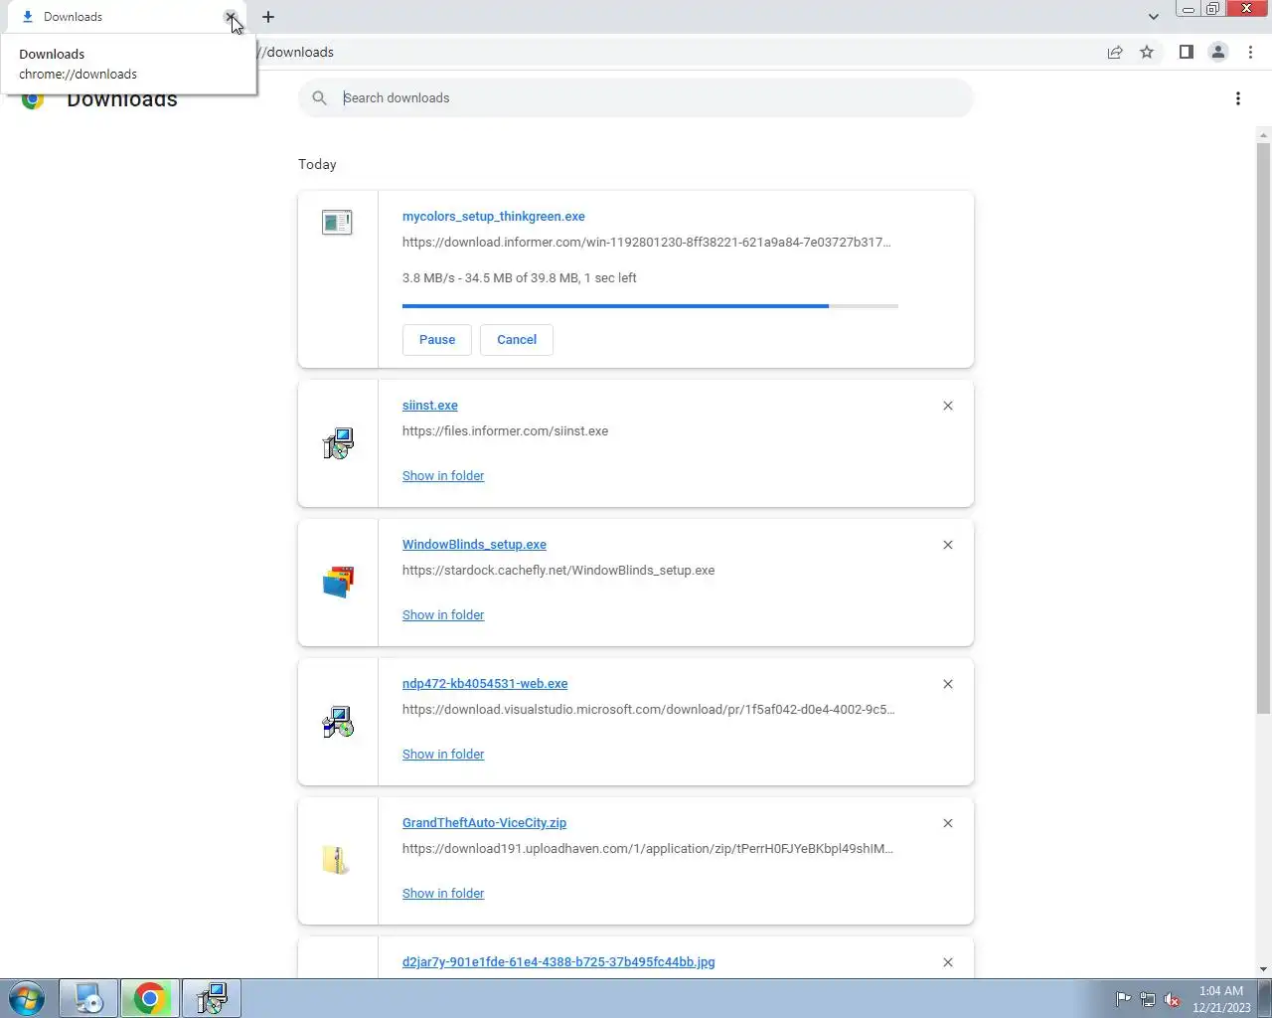This screenshot has width=1272, height=1018.
Task: Cancel the mycolors_setup_thinkgreen.exe download
Action: coord(517,340)
